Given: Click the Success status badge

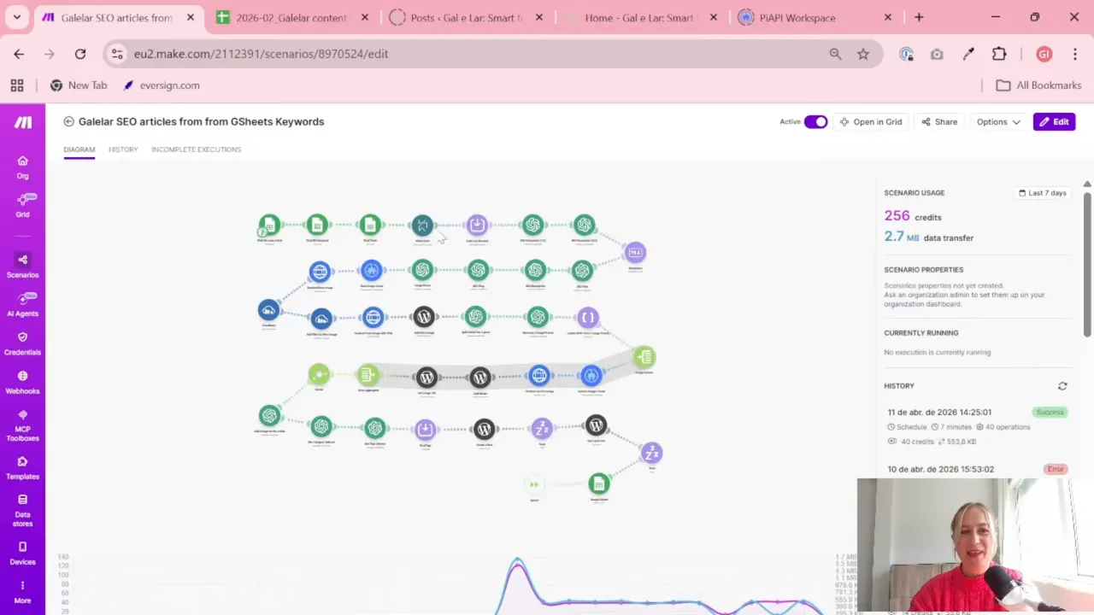Looking at the screenshot, I should click(x=1050, y=413).
